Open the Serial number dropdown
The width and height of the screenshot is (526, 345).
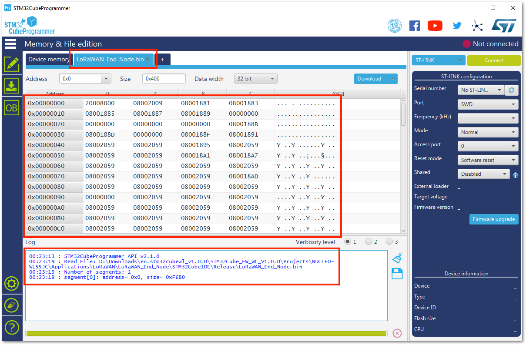point(481,90)
